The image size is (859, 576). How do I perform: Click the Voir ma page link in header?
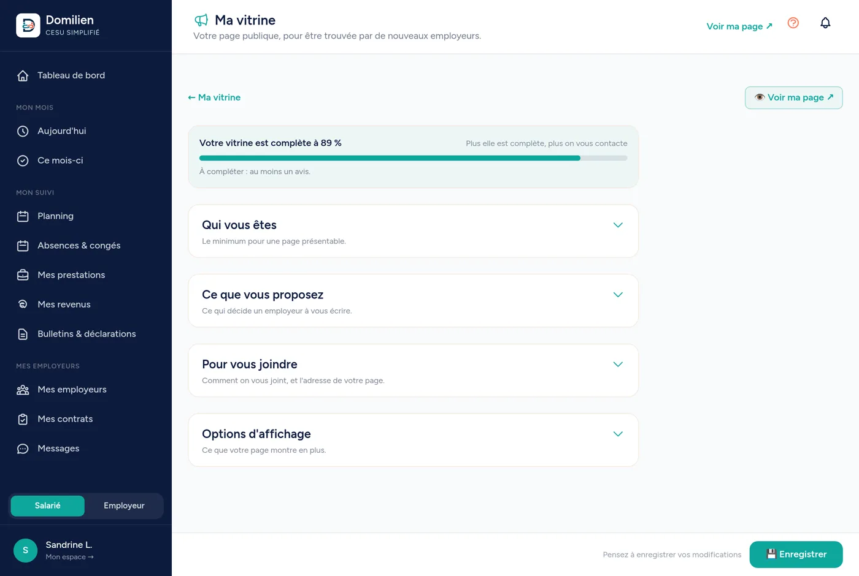point(739,26)
